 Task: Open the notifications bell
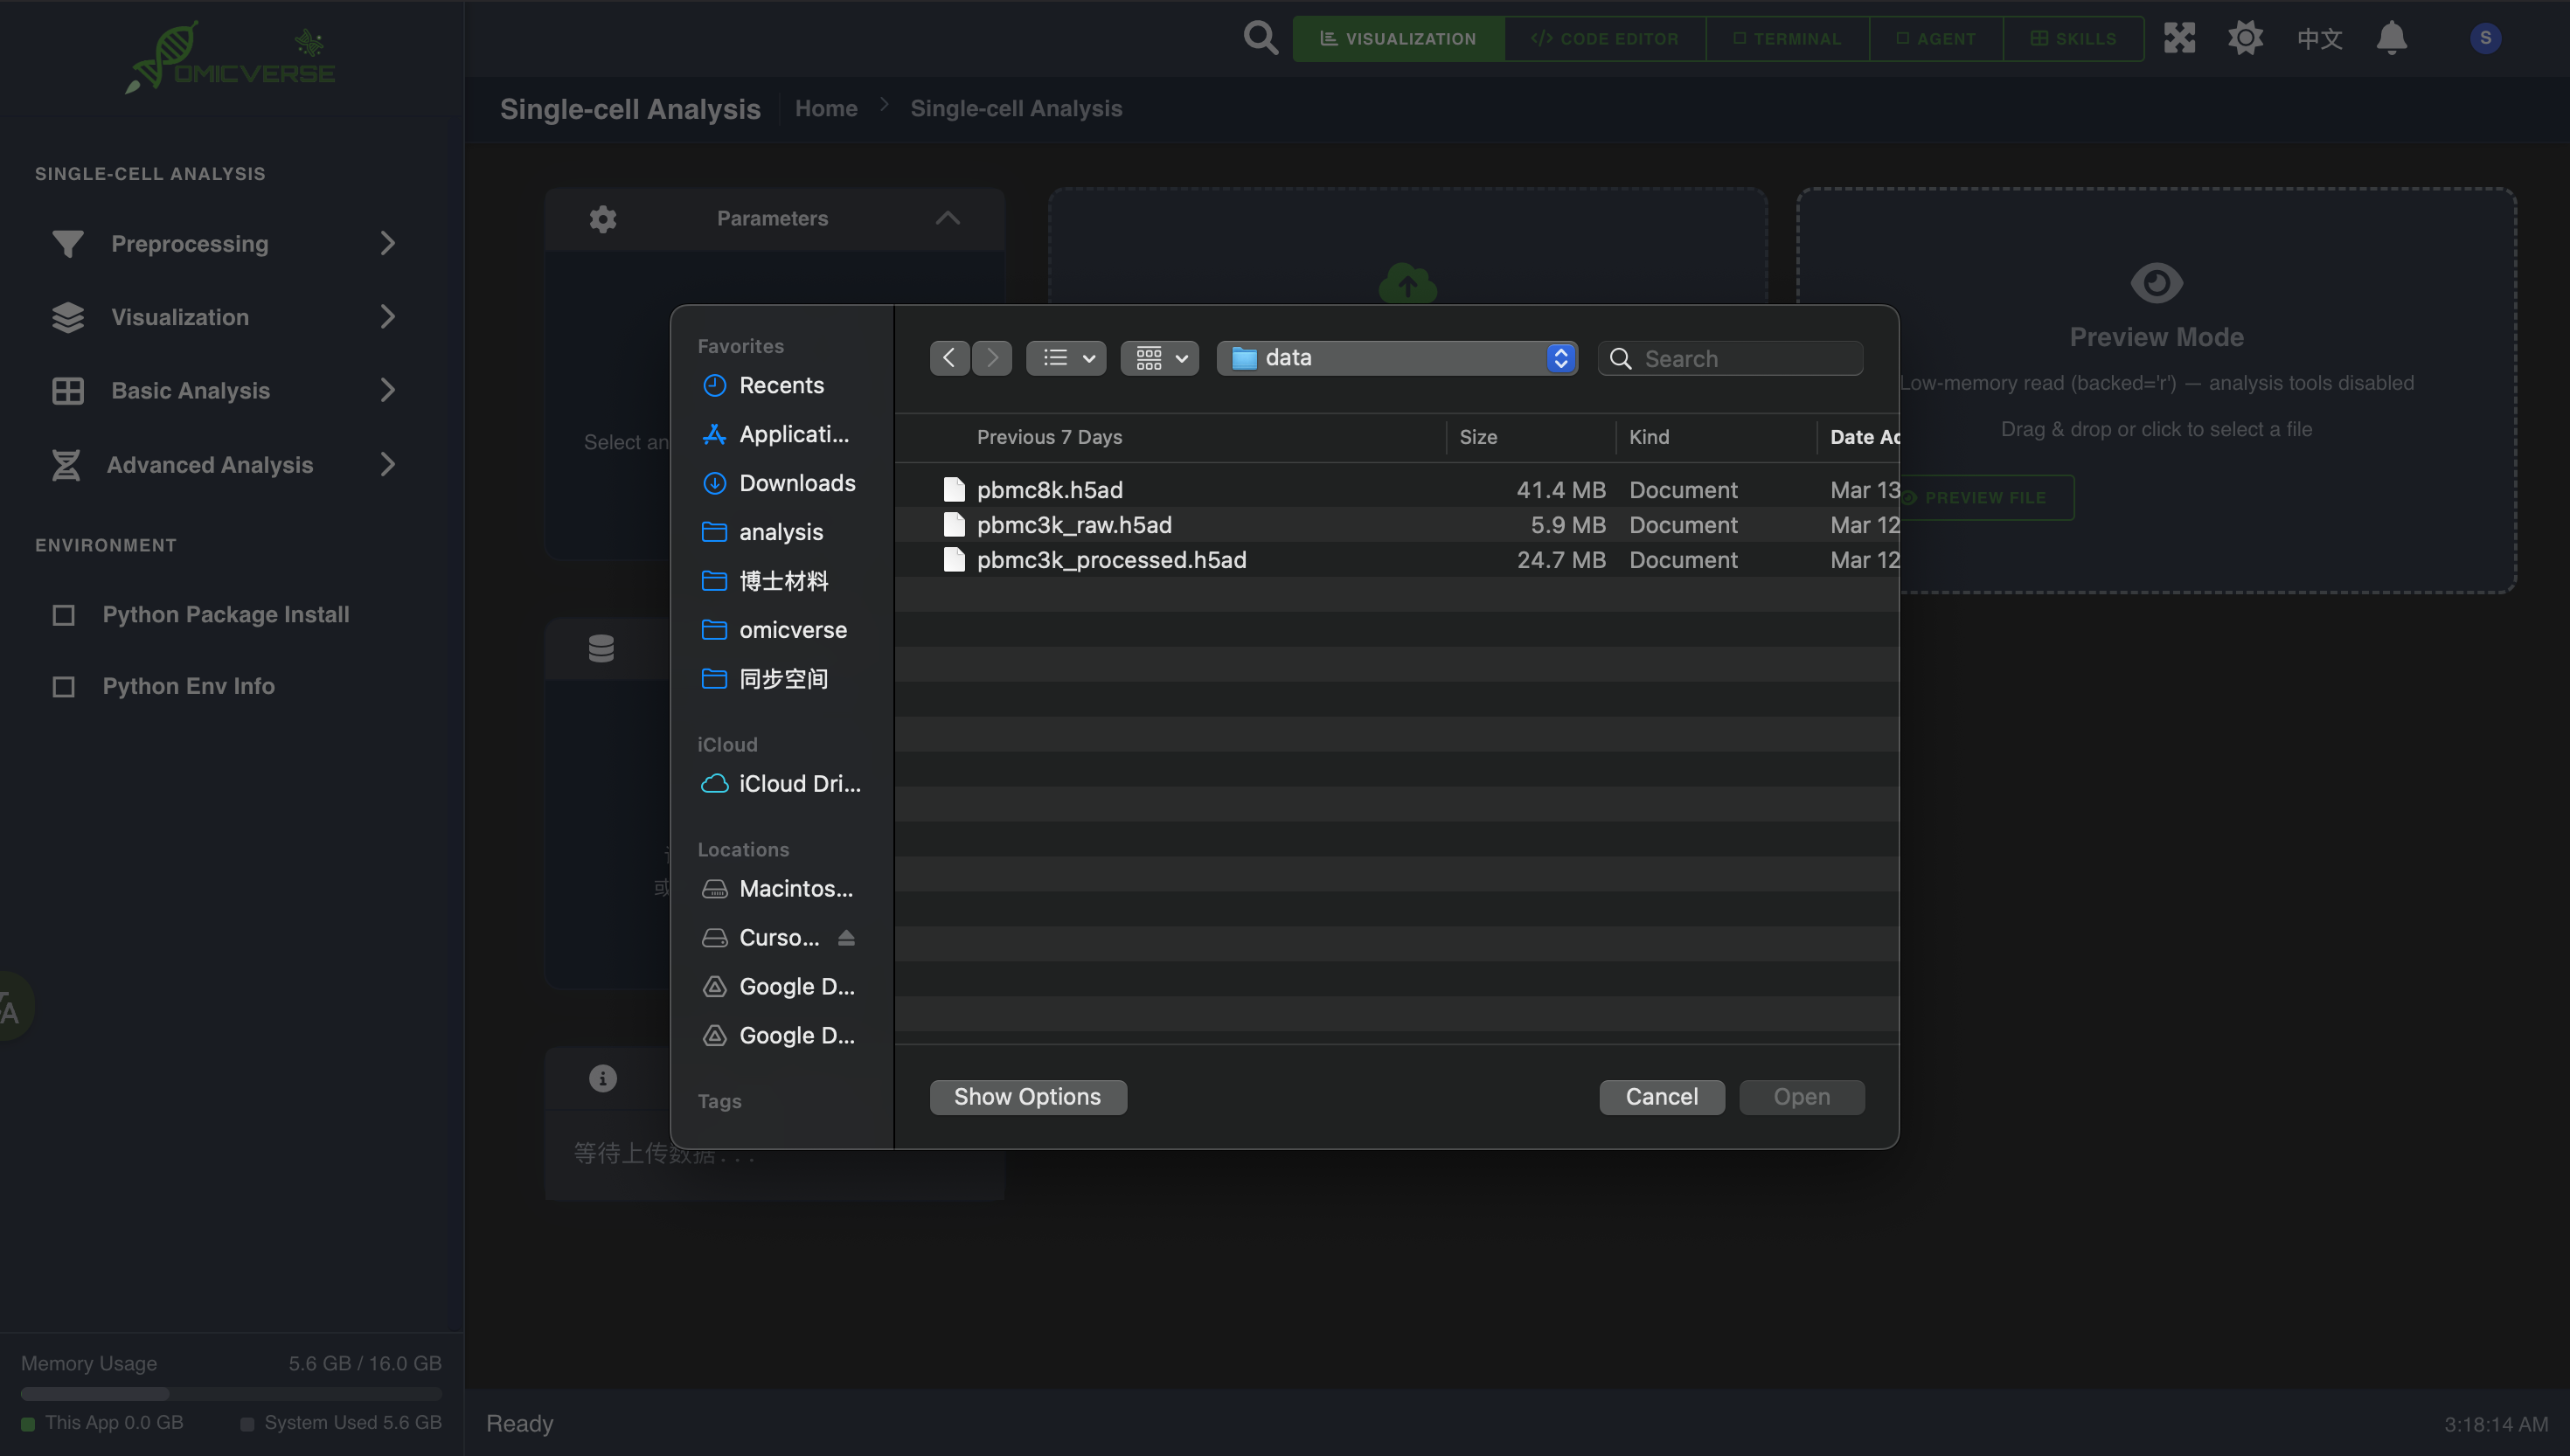point(2392,38)
